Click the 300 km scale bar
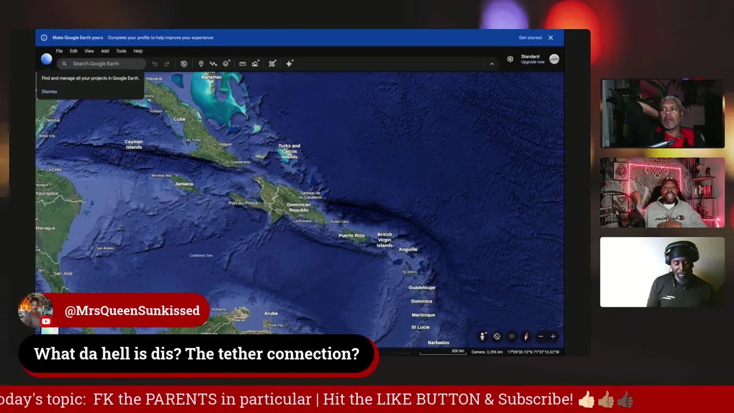The width and height of the screenshot is (734, 413). click(x=443, y=351)
